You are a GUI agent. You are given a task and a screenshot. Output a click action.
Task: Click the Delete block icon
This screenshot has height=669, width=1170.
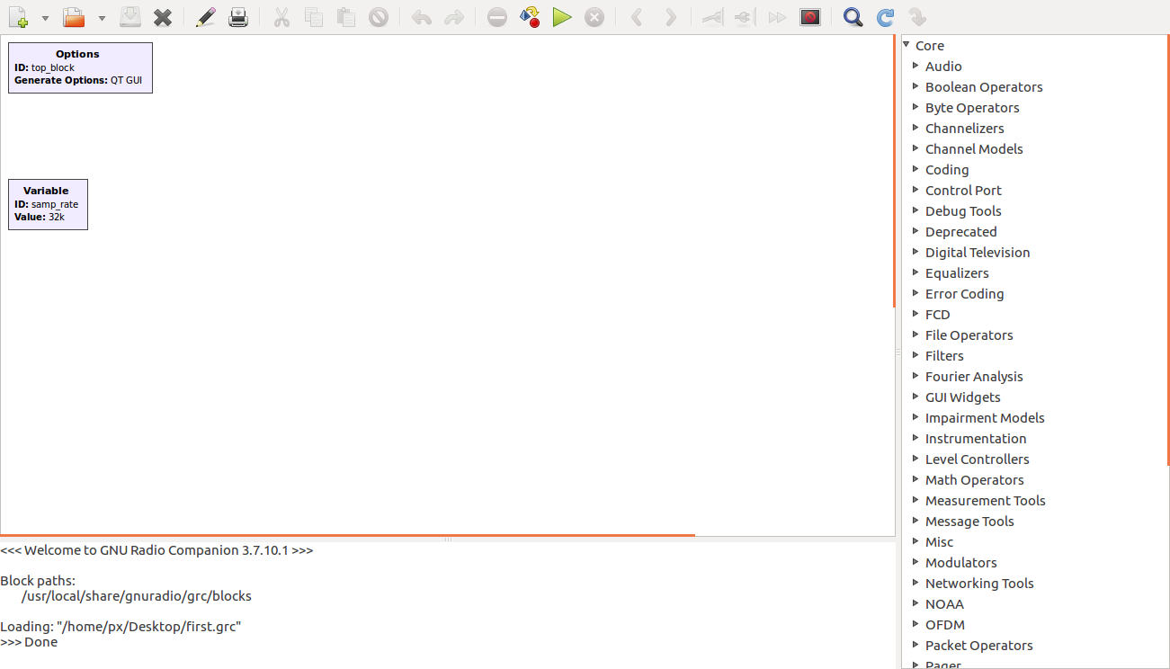click(x=379, y=17)
